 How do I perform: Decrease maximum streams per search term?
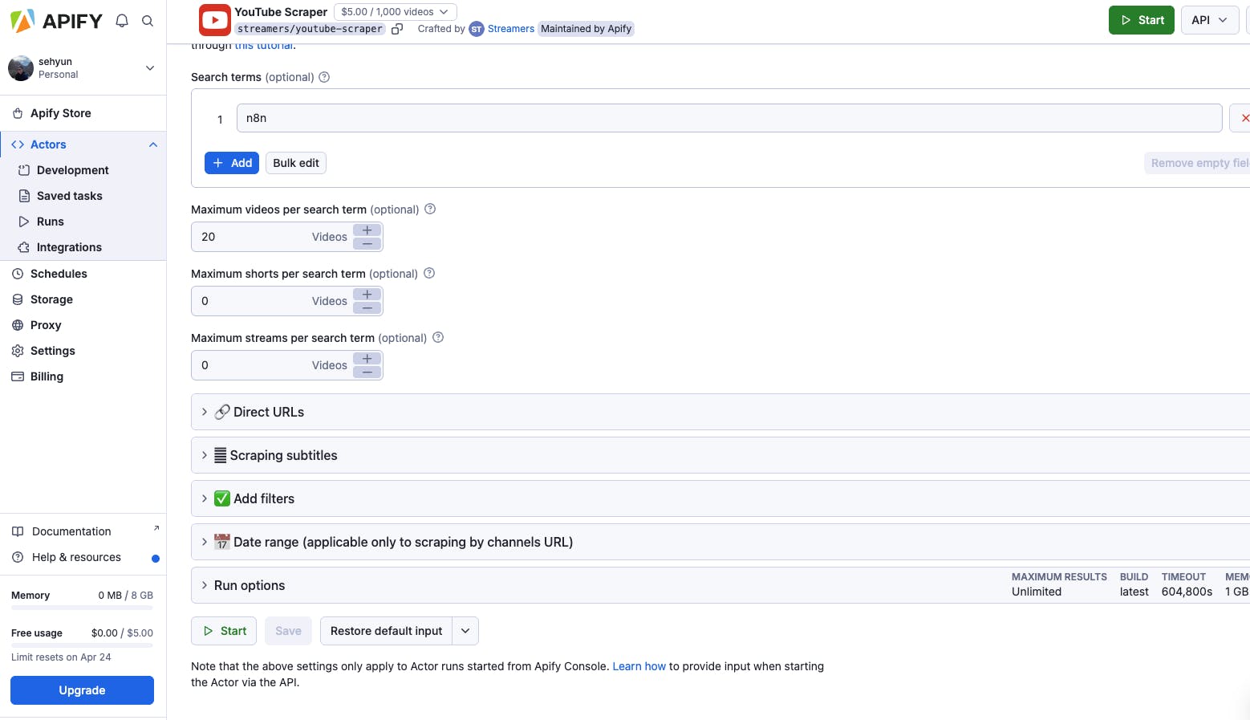(367, 372)
